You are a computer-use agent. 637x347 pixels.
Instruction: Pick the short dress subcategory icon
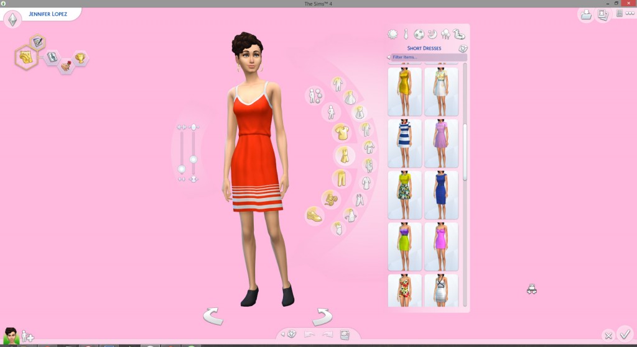[359, 112]
